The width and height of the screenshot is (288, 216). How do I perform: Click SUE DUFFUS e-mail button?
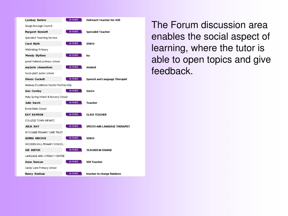[x=74, y=150]
